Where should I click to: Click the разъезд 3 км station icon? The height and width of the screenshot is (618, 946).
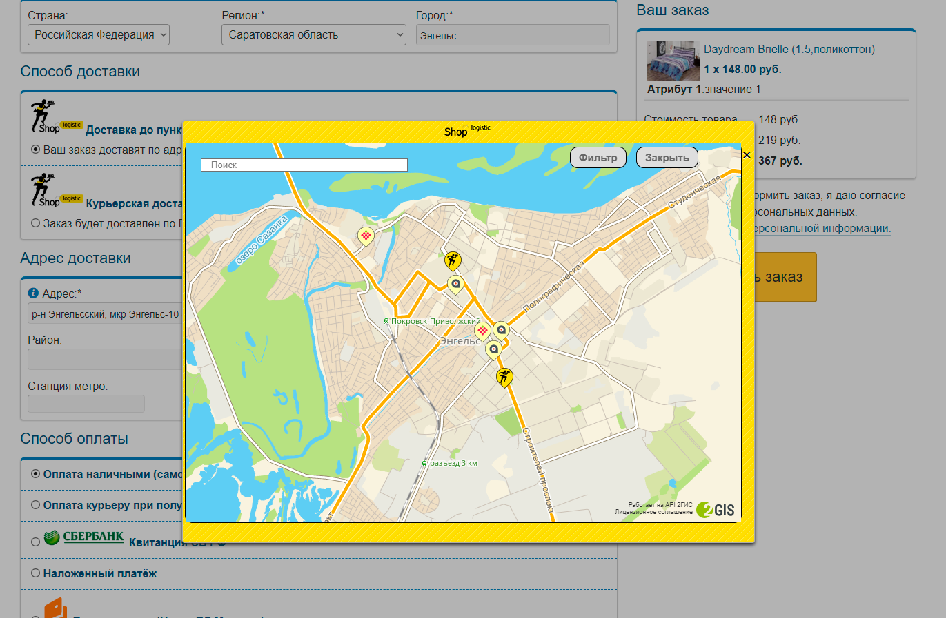click(x=425, y=463)
